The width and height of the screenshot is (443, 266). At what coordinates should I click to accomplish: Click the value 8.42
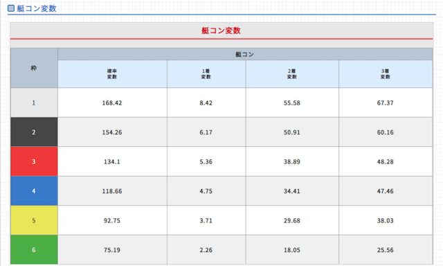206,103
